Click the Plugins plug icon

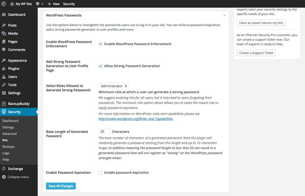[x=4, y=69]
